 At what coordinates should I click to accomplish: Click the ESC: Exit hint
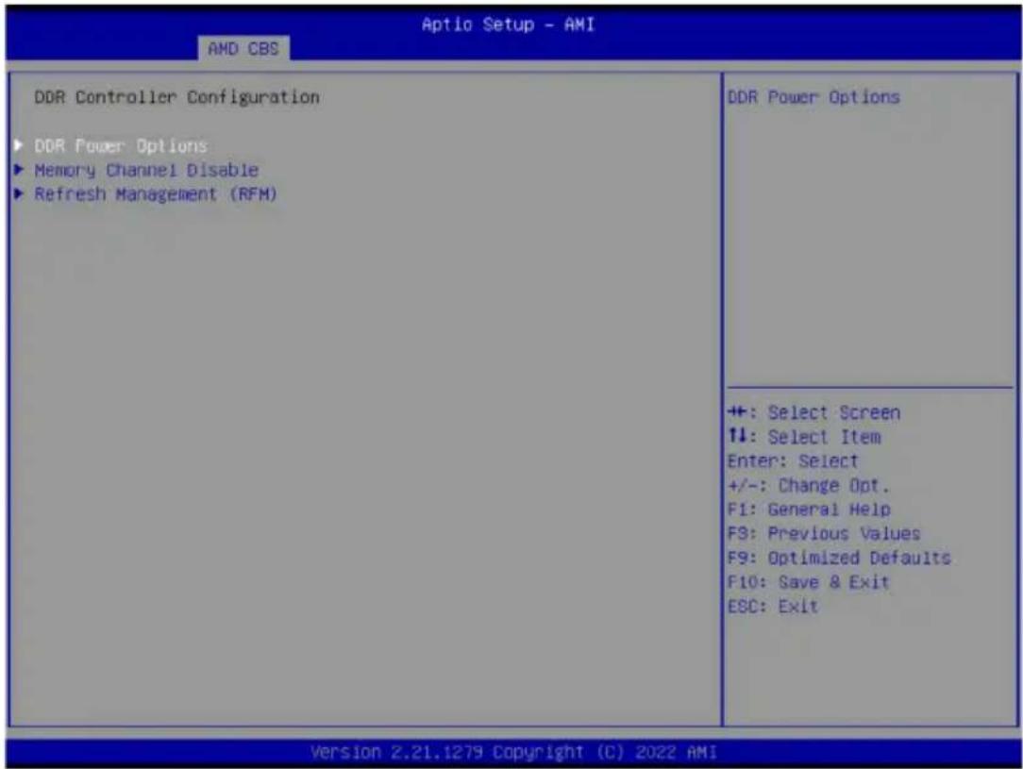(773, 607)
